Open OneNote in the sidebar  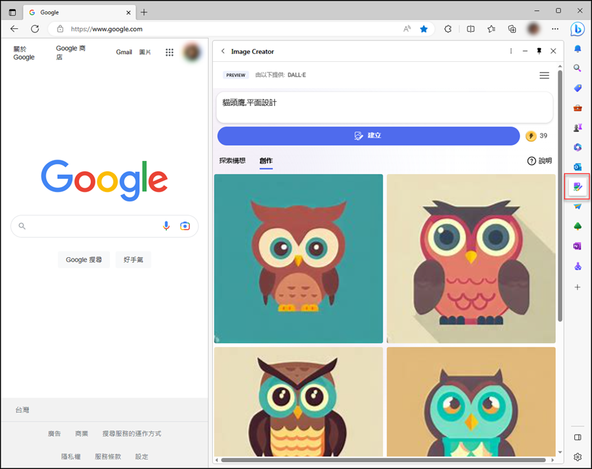pyautogui.click(x=578, y=246)
